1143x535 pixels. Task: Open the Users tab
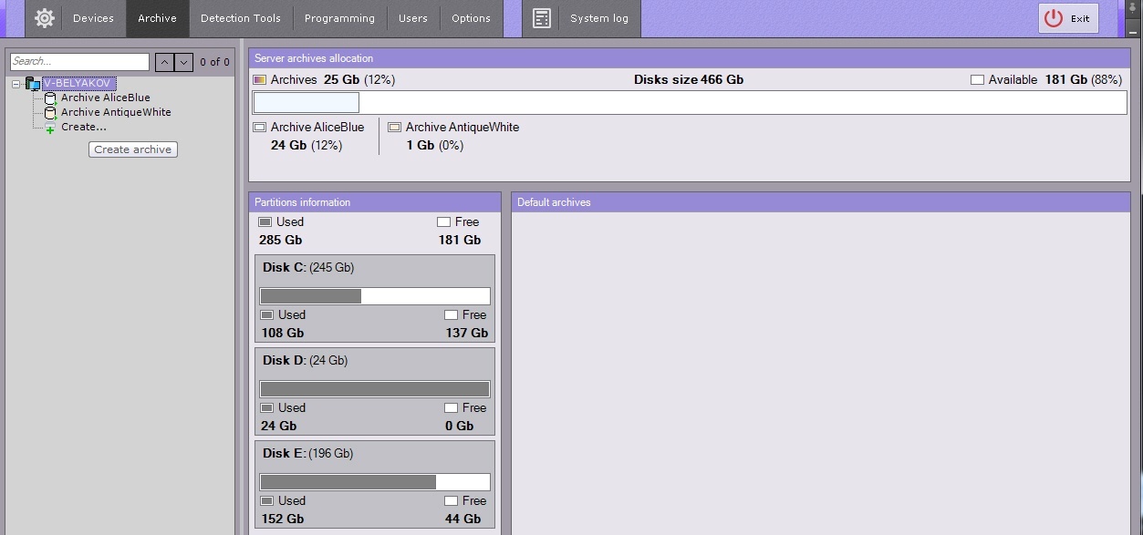[x=413, y=18]
